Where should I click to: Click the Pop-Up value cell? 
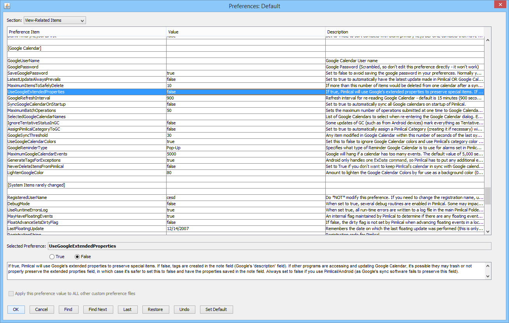(x=246, y=148)
